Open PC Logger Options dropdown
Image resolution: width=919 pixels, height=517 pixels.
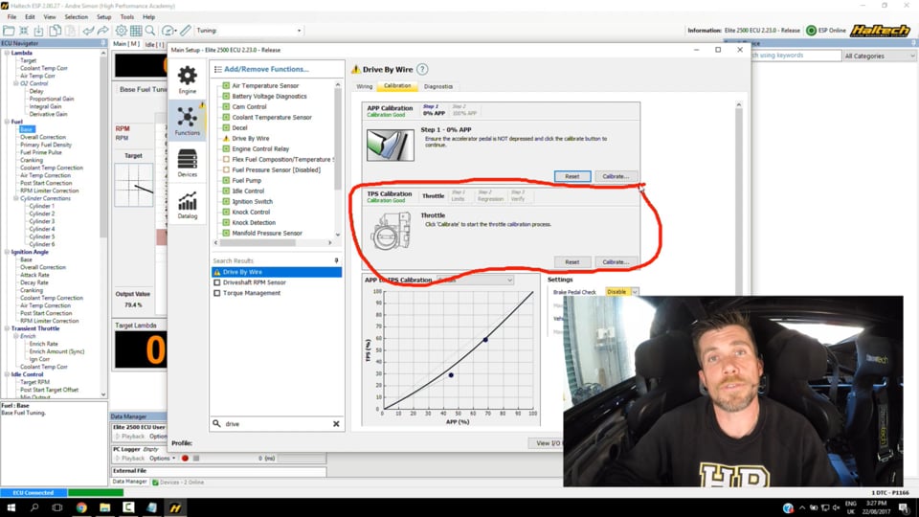[x=163, y=459]
